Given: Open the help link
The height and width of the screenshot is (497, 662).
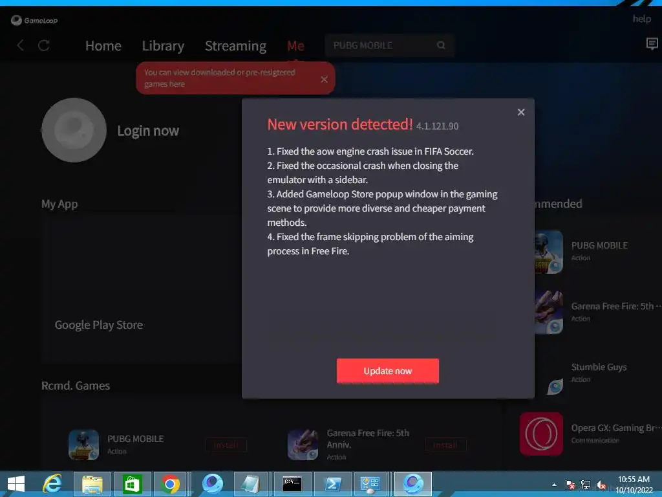Looking at the screenshot, I should click(x=641, y=19).
